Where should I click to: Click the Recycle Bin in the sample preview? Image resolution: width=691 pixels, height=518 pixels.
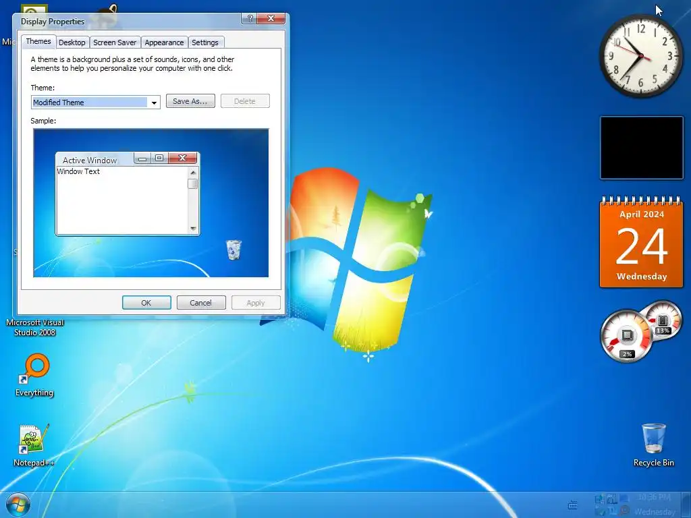[x=233, y=250]
